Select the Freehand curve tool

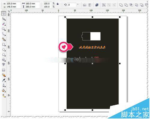click(x=4, y=34)
